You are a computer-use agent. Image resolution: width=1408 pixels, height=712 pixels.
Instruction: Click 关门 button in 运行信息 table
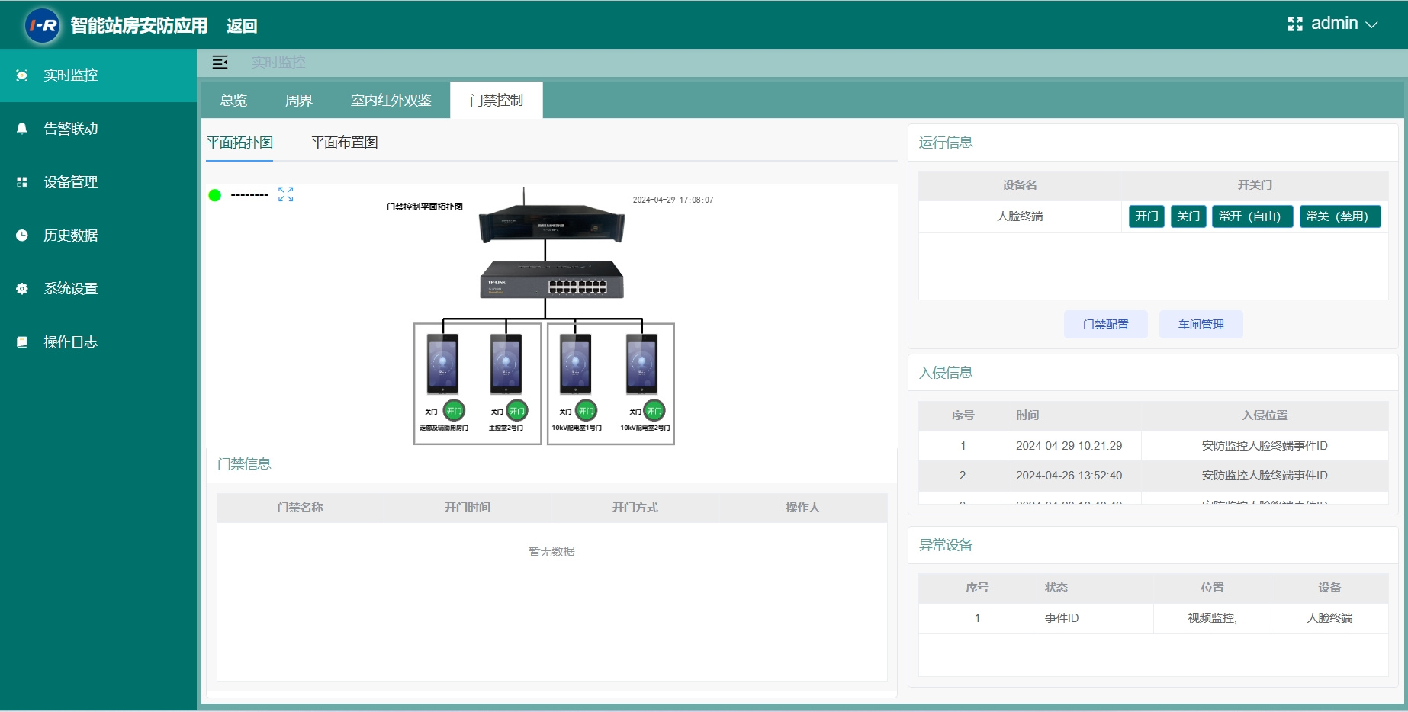tap(1188, 216)
